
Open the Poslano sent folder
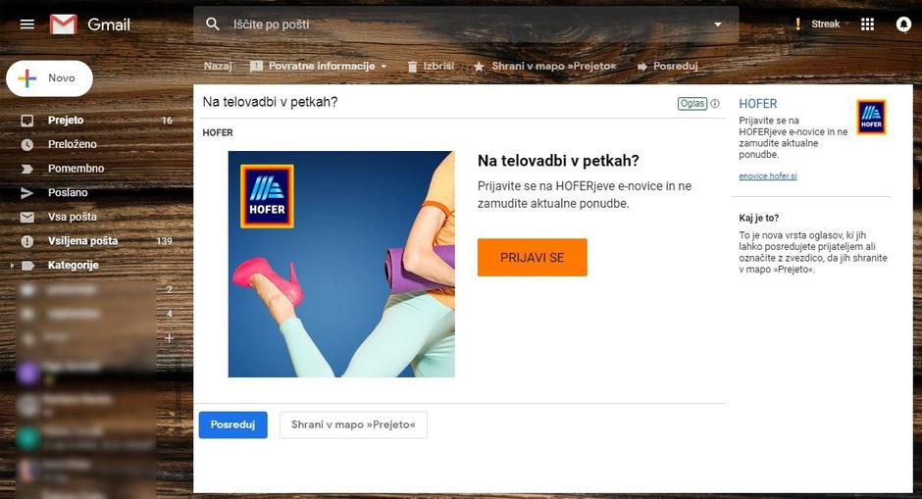(68, 192)
